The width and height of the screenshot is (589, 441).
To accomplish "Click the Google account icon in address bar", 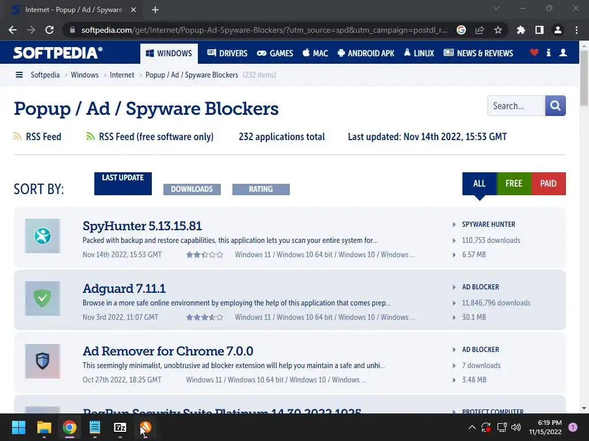I will pos(461,30).
